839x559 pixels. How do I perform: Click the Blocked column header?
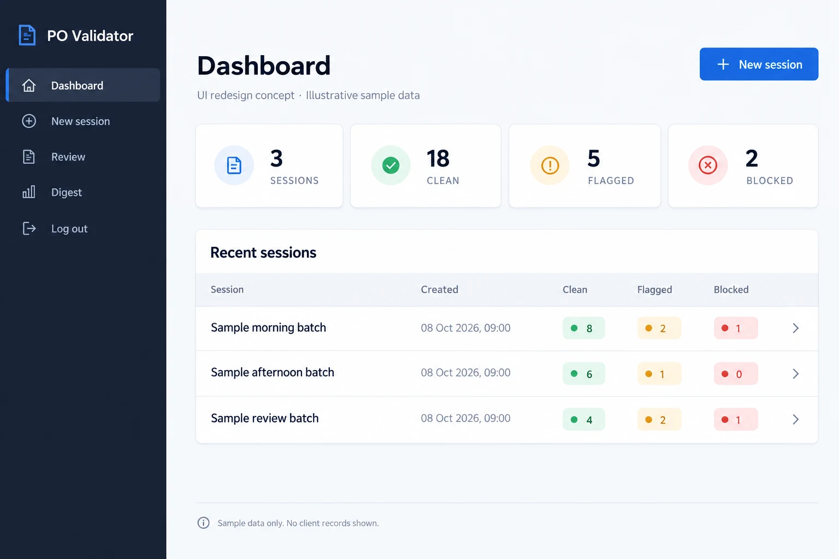(731, 289)
